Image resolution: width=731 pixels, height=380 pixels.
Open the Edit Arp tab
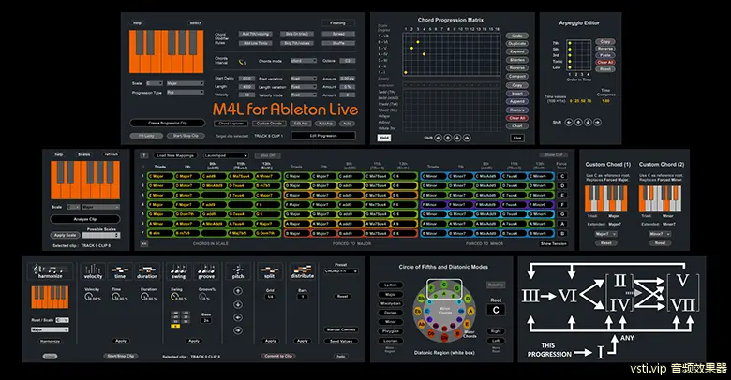(301, 124)
